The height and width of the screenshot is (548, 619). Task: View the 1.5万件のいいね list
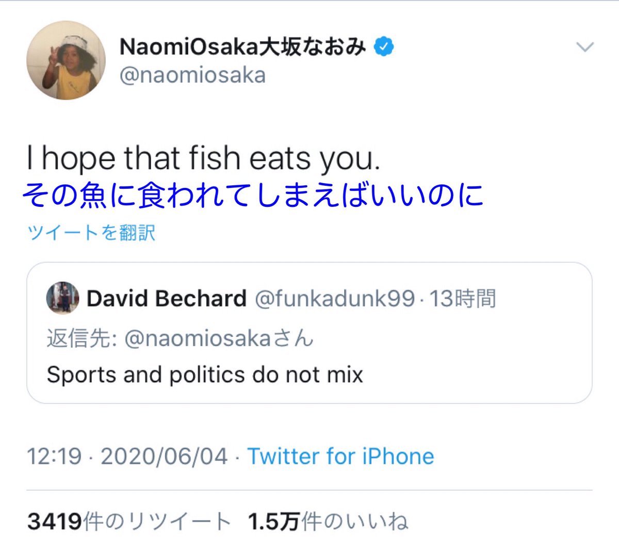(328, 521)
